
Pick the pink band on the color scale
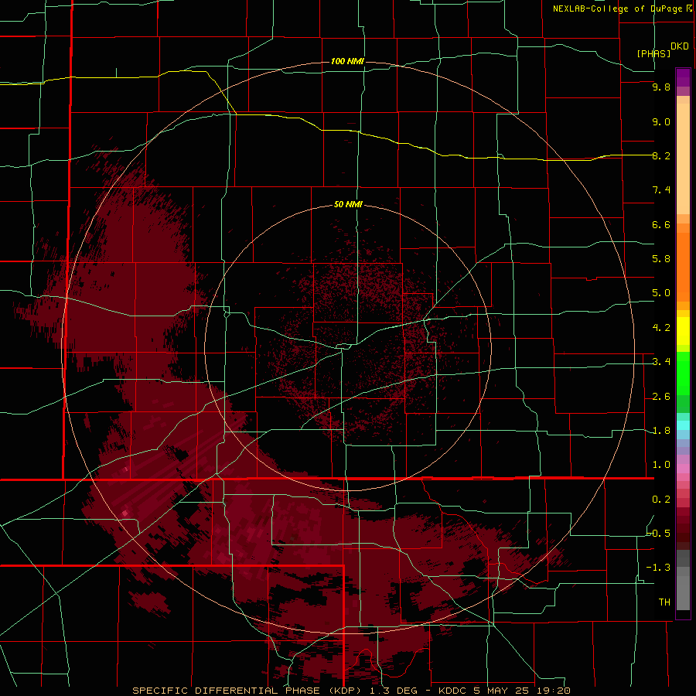coord(683,469)
